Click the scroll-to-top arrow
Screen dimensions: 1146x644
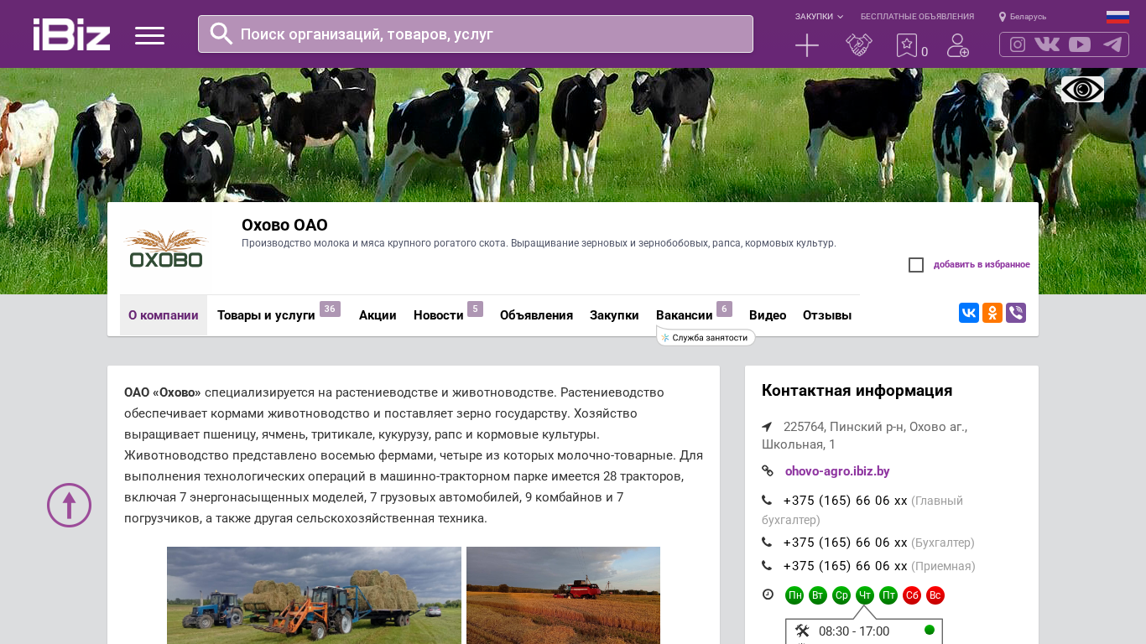pos(69,505)
